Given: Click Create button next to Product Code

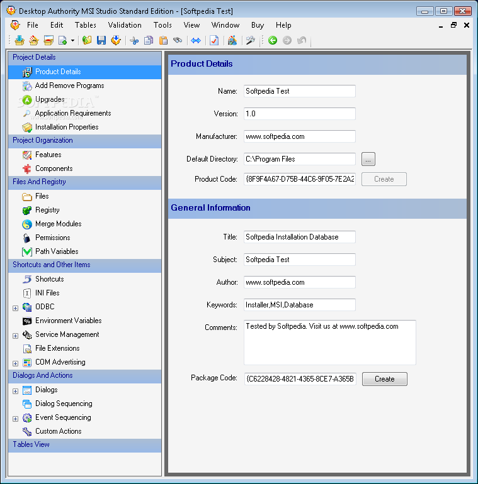Looking at the screenshot, I should [x=384, y=179].
